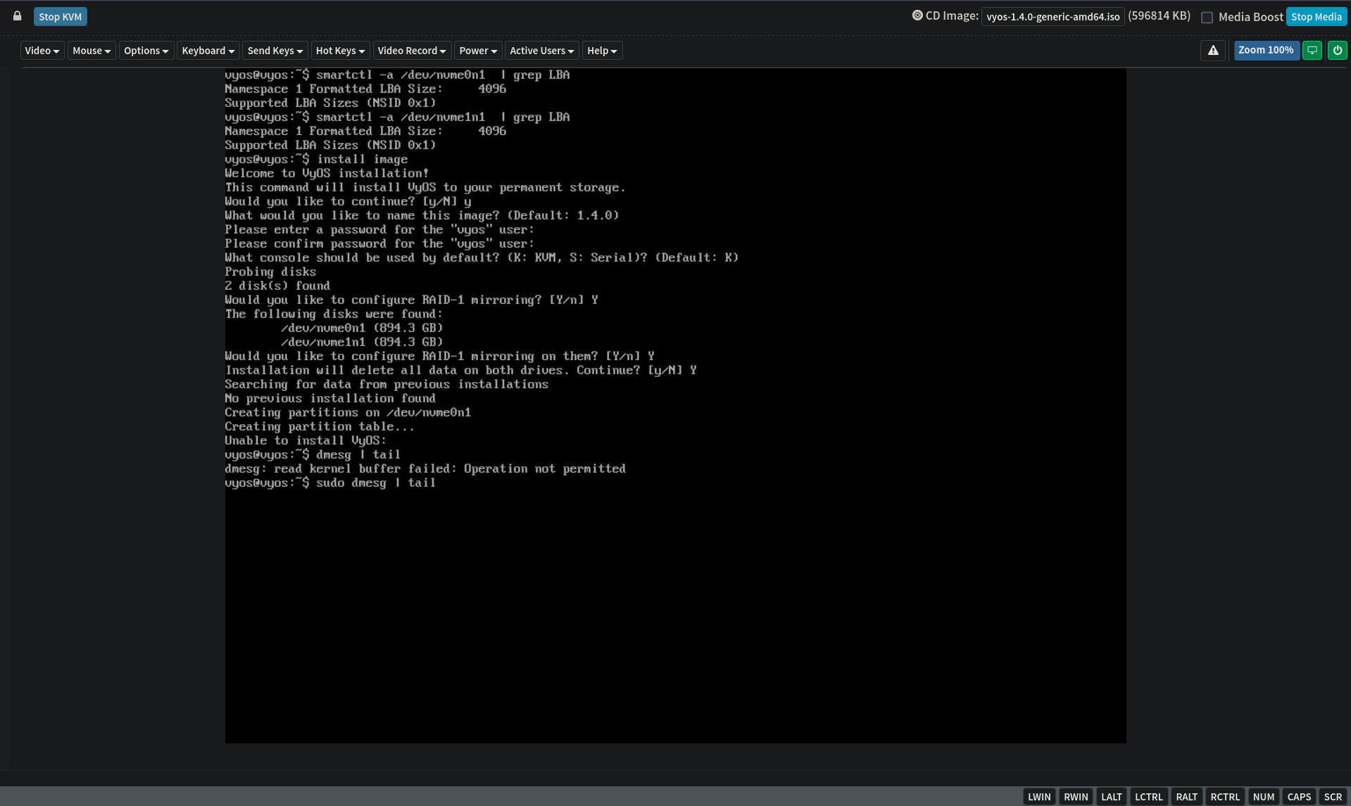This screenshot has height=806, width=1351.
Task: Click the lock icon in top-left corner
Action: coord(18,16)
